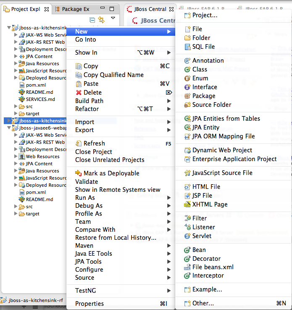The image size is (292, 310).
Task: Open the Build Path submenu
Action: point(121,101)
